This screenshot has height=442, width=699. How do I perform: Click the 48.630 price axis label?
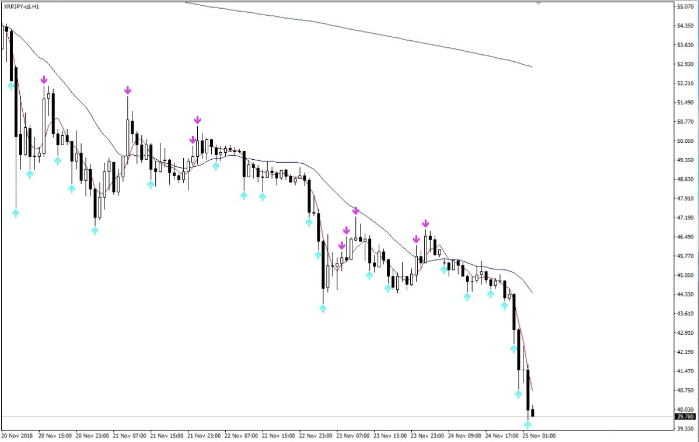[686, 179]
